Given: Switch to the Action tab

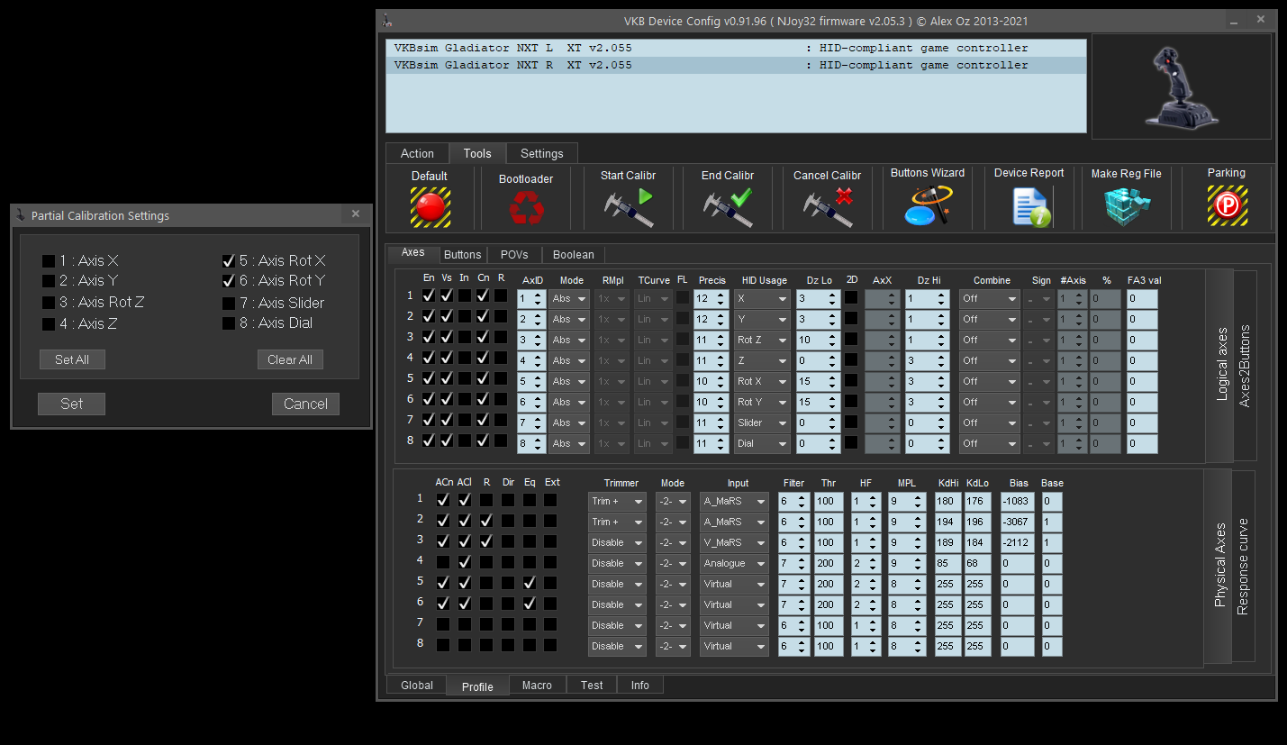Looking at the screenshot, I should point(417,153).
